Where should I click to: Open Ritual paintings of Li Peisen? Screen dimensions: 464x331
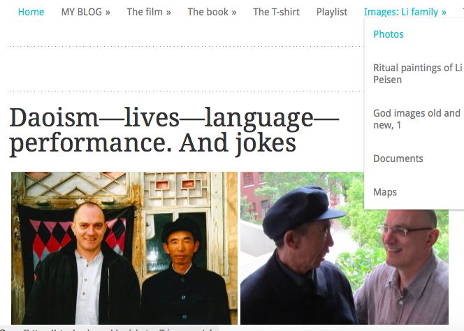pos(417,73)
